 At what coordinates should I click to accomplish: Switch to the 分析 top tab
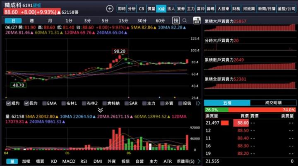(132, 9)
